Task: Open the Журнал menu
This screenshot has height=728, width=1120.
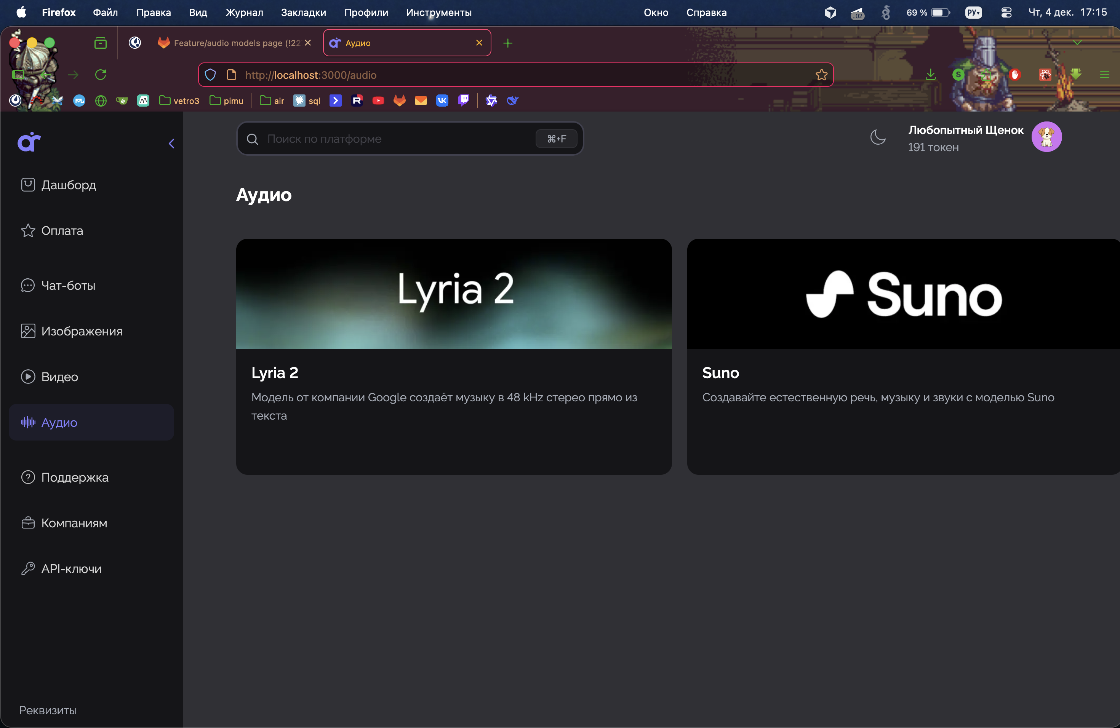Action: click(x=244, y=13)
